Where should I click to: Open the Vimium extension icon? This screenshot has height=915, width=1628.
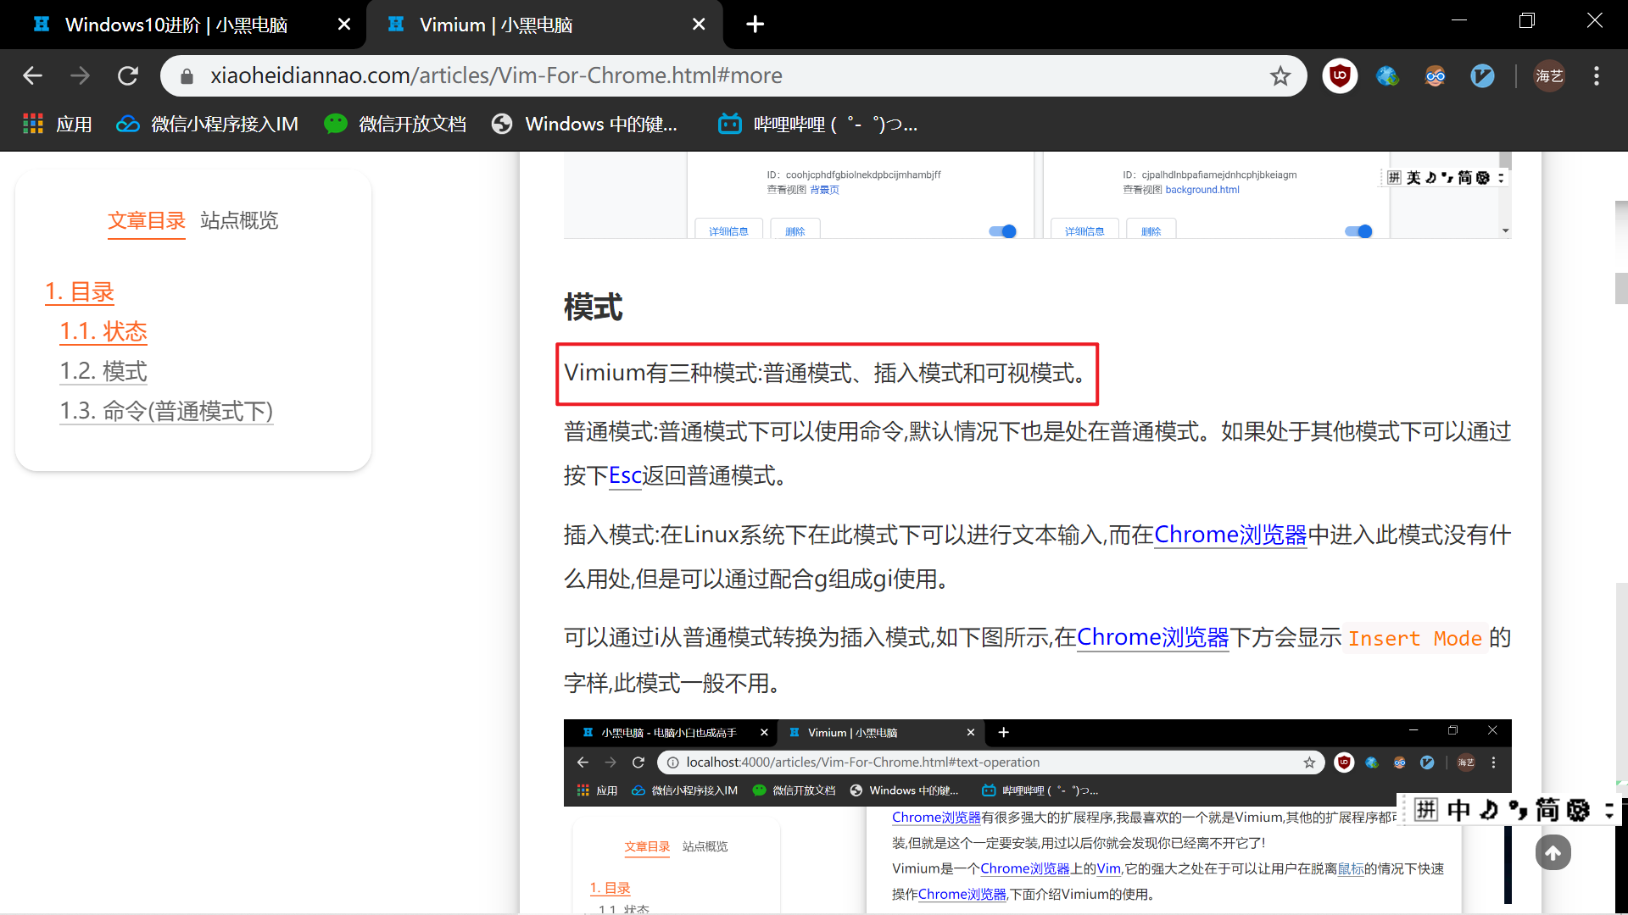[x=1482, y=76]
